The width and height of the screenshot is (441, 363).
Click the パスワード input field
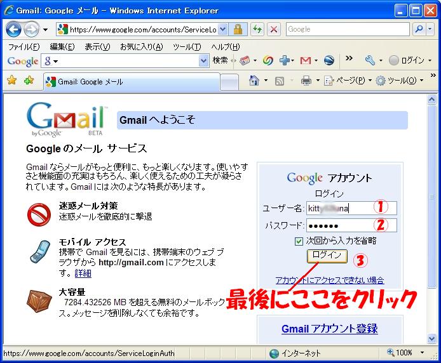coord(351,226)
